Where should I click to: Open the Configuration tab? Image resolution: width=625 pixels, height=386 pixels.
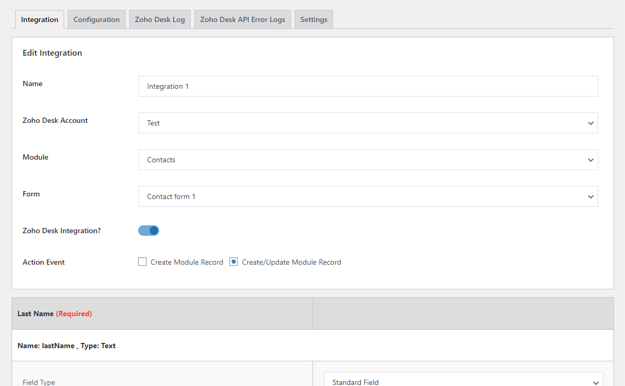click(x=97, y=19)
